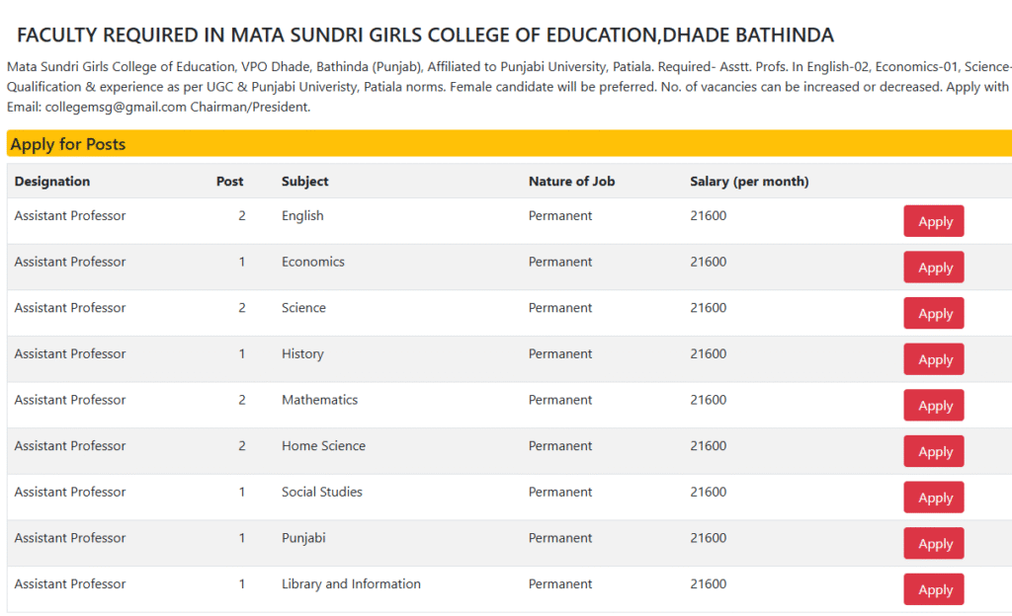Click Assistant Professor in the Punjabi row
This screenshot has height=616, width=1012.
(70, 538)
